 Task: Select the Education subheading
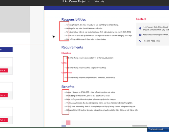point(66,53)
